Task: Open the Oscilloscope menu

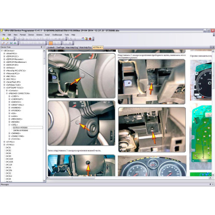Action: (x=57, y=35)
